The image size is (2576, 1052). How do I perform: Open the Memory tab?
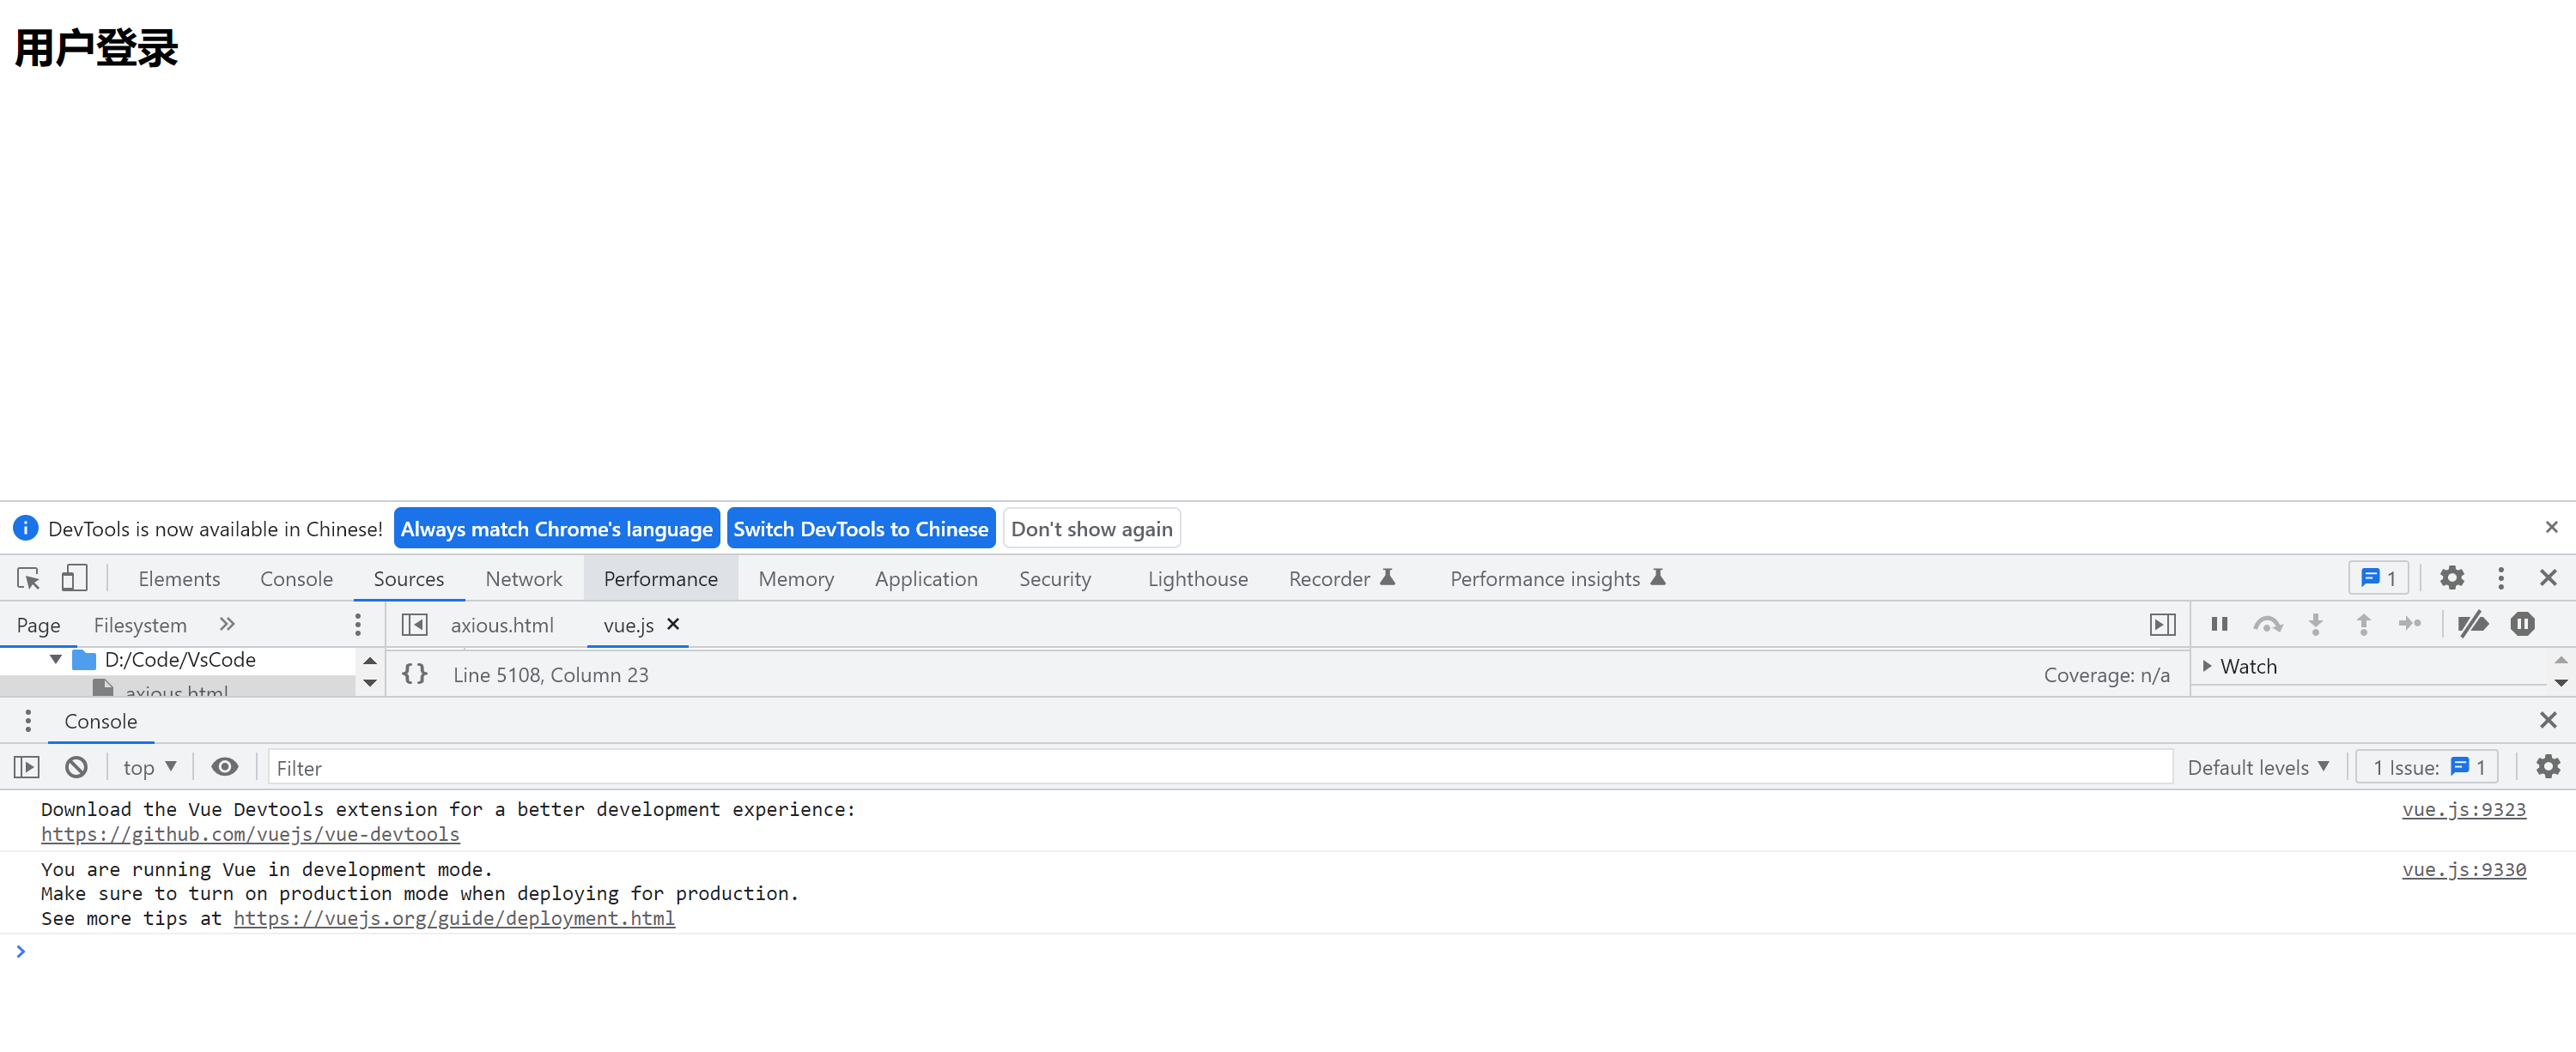click(796, 578)
